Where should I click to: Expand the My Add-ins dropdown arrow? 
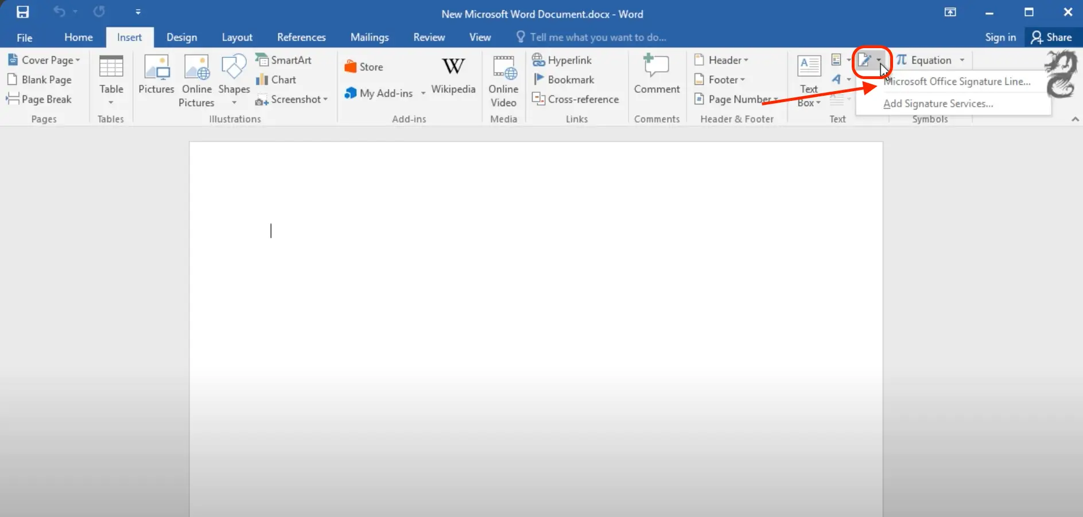tap(423, 93)
